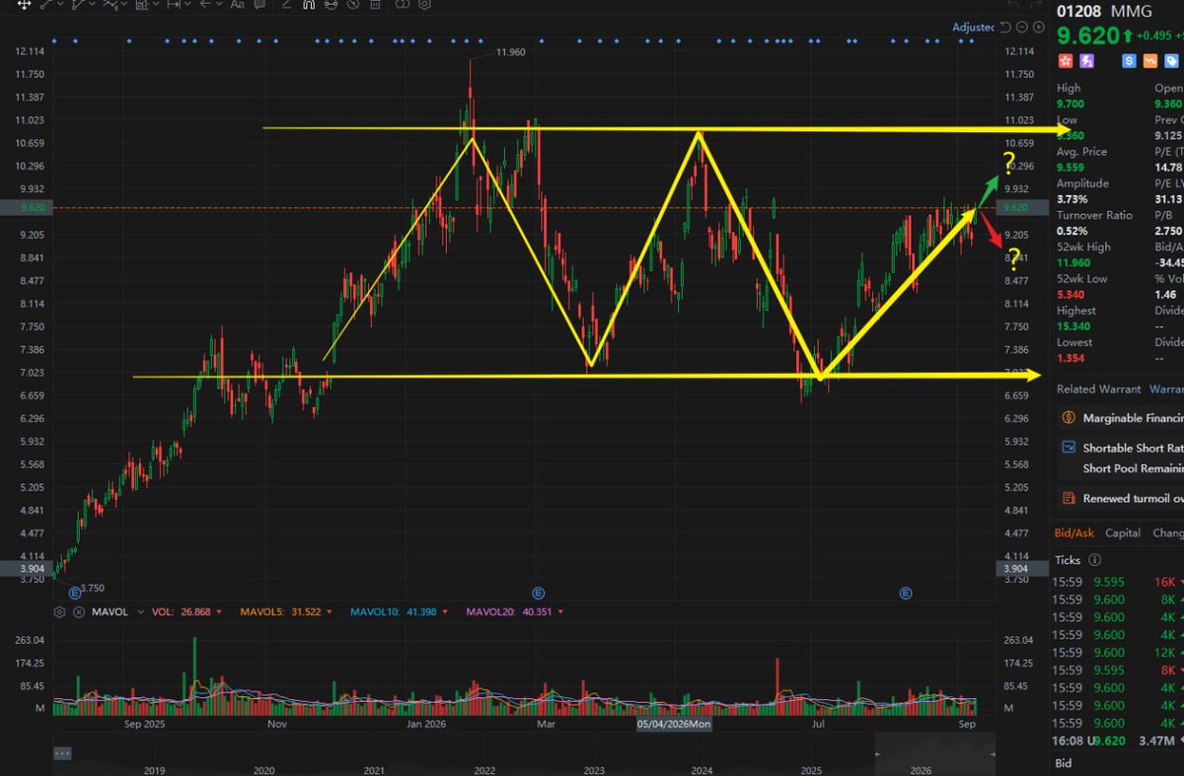Screen dimensions: 1184x776
Task: Select the measure range tool
Action: [173, 4]
